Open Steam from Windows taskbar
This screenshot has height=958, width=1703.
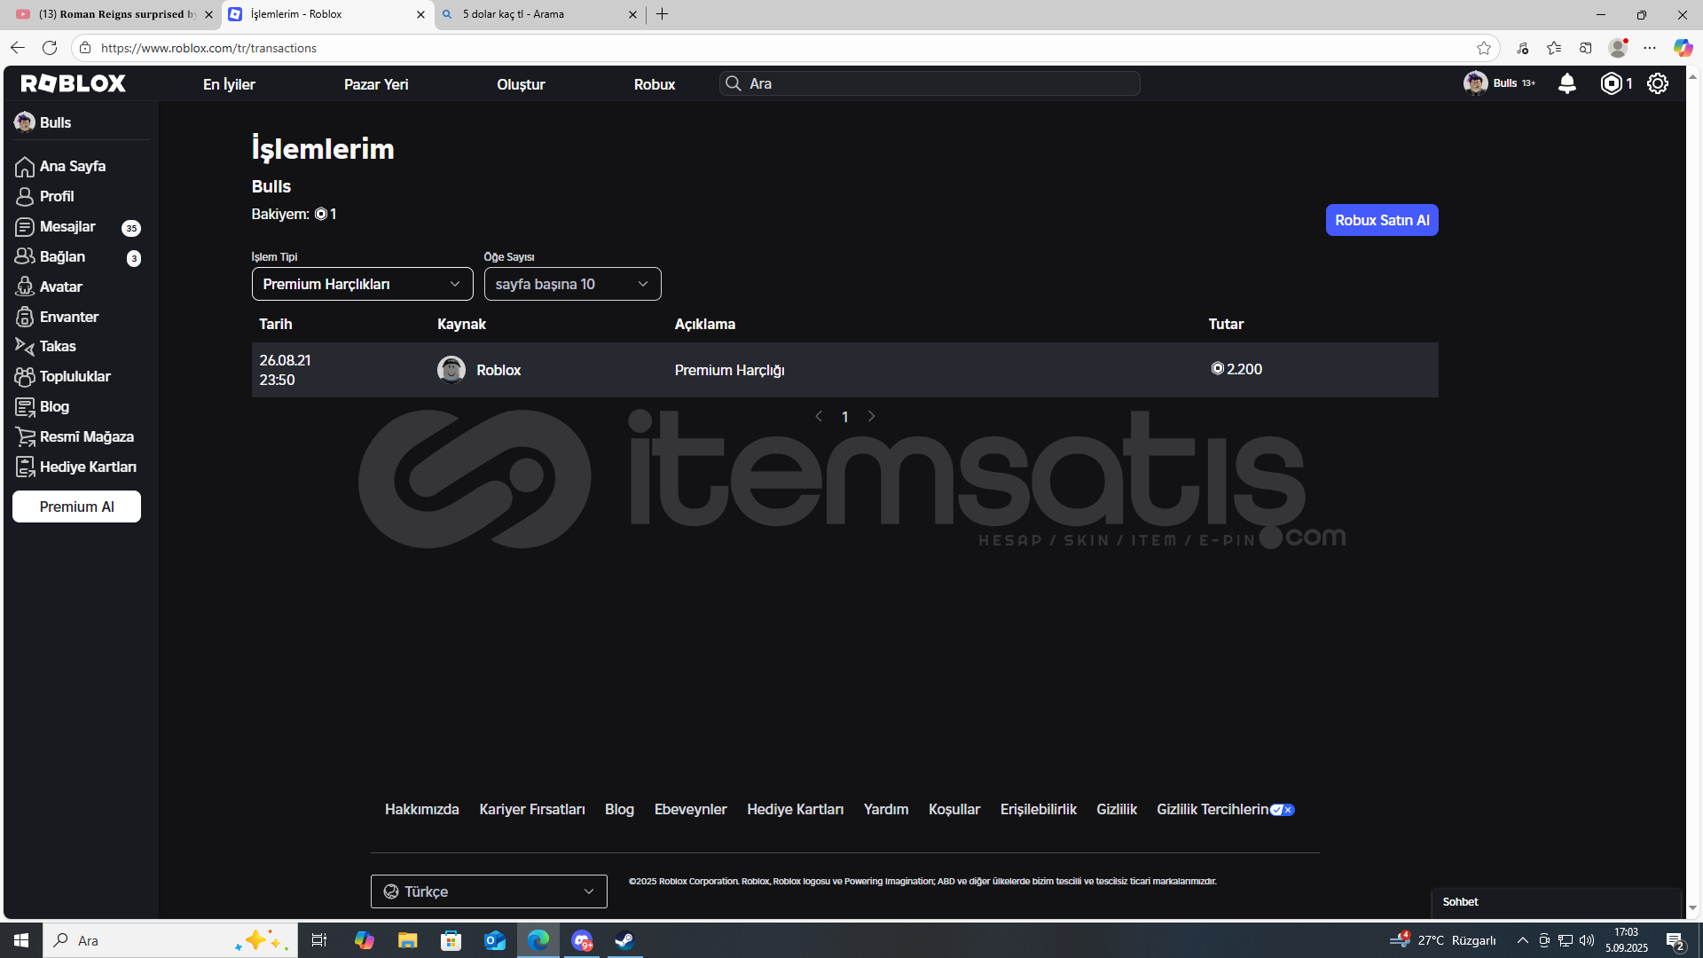624,940
